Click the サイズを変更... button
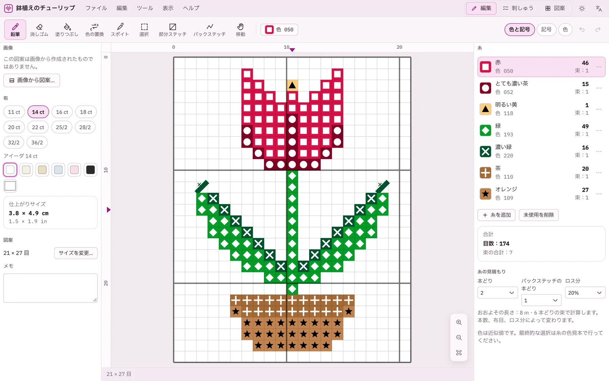The height and width of the screenshot is (381, 609). [76, 253]
